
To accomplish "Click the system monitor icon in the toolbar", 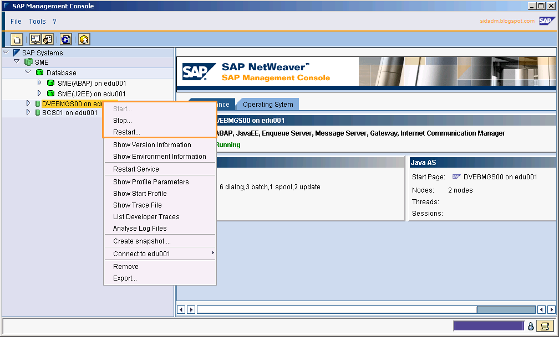I will [34, 39].
